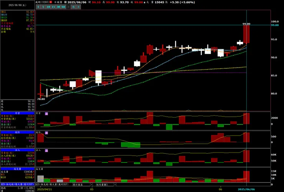Select the SMA60 row showing 87.37

tap(17, 20)
